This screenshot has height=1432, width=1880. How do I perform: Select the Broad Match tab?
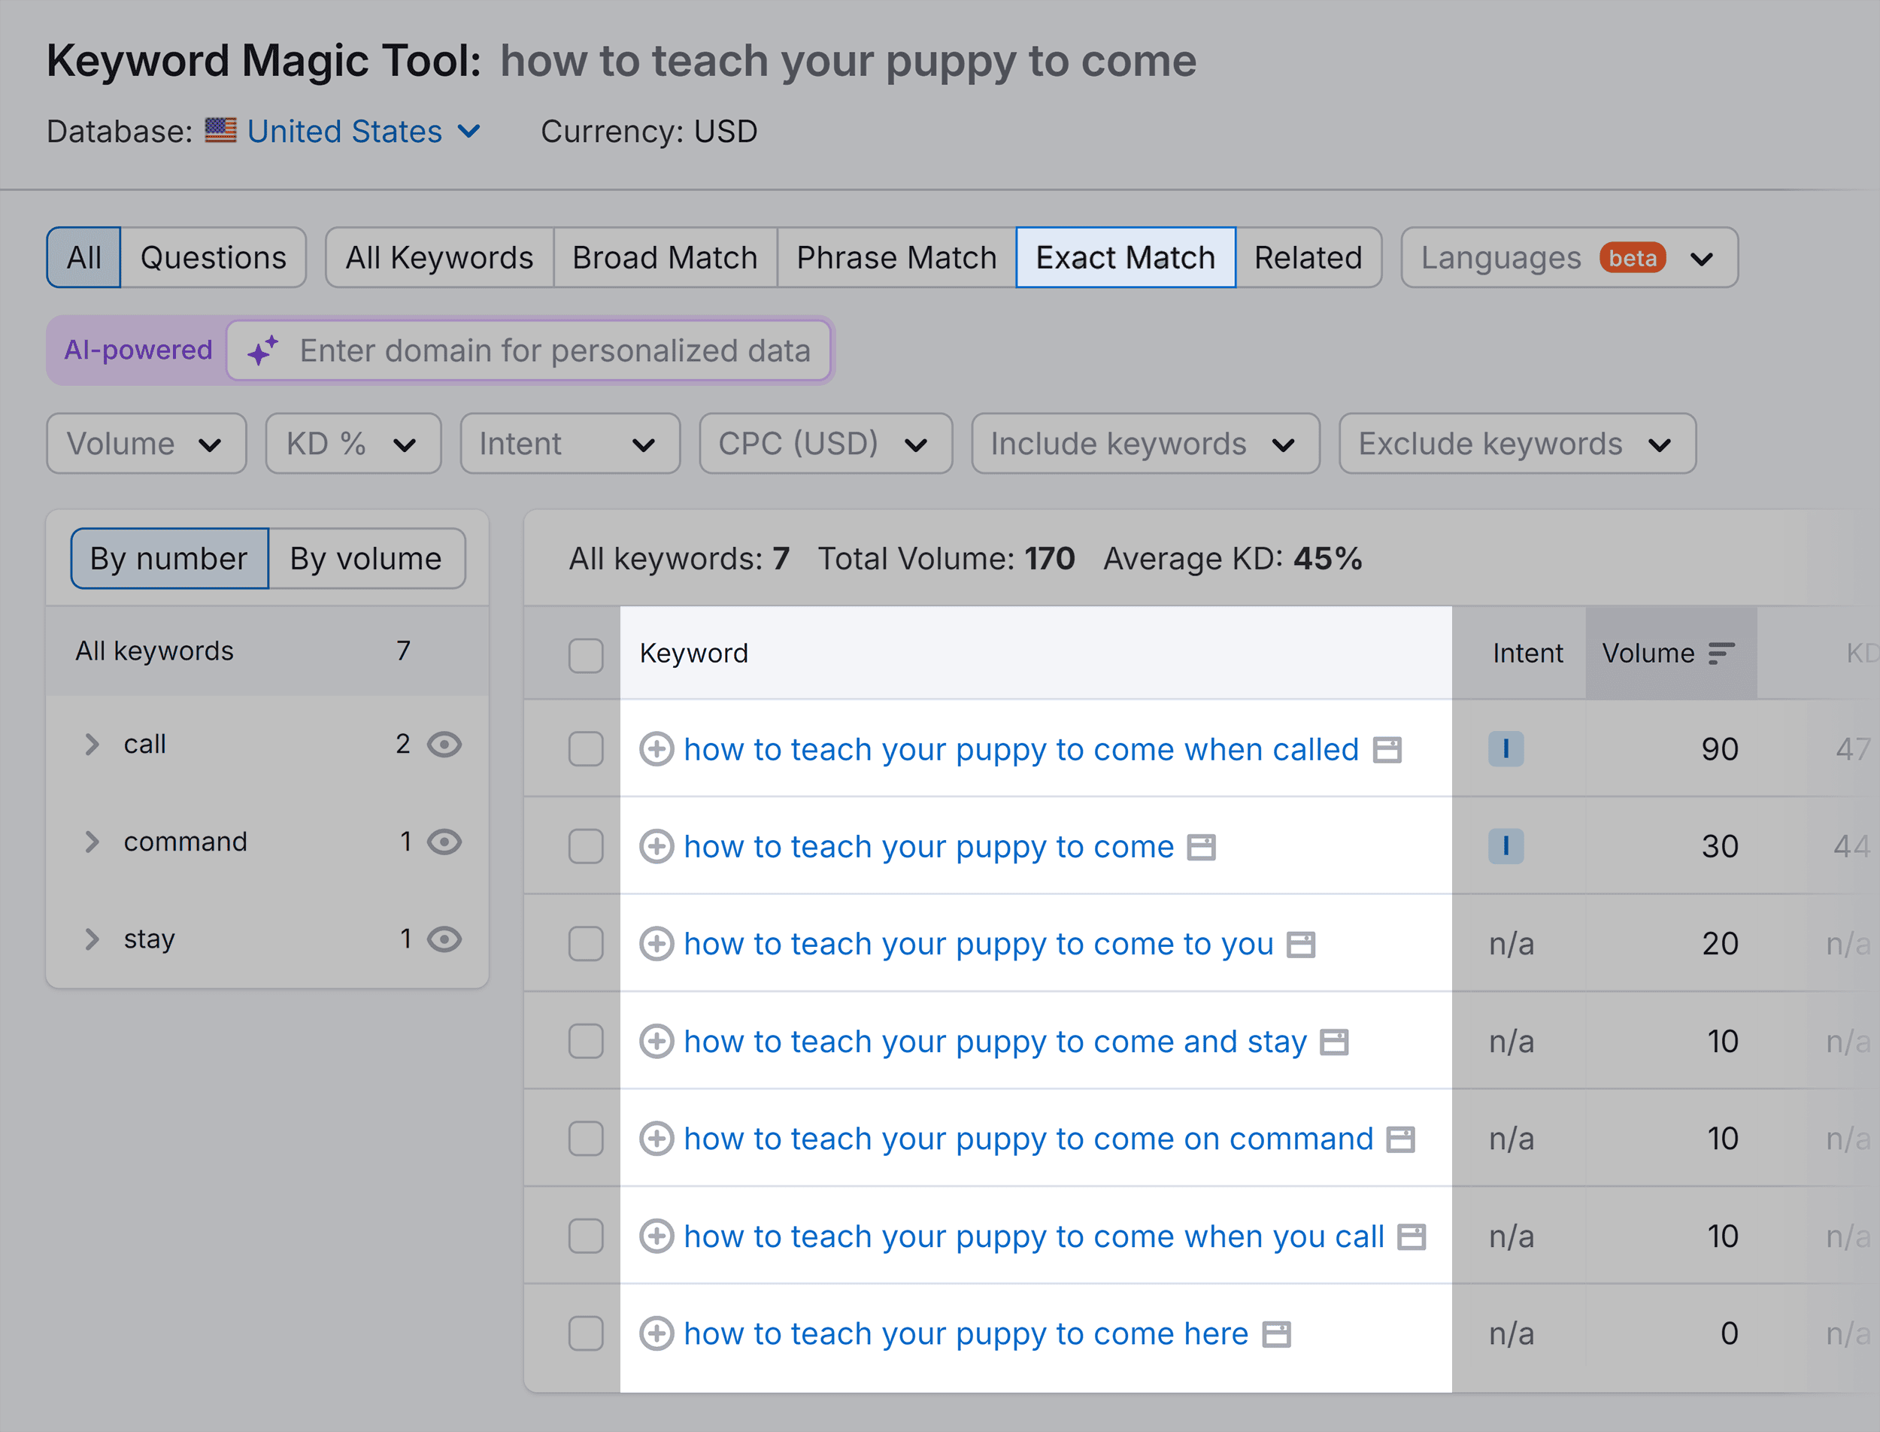pos(665,257)
